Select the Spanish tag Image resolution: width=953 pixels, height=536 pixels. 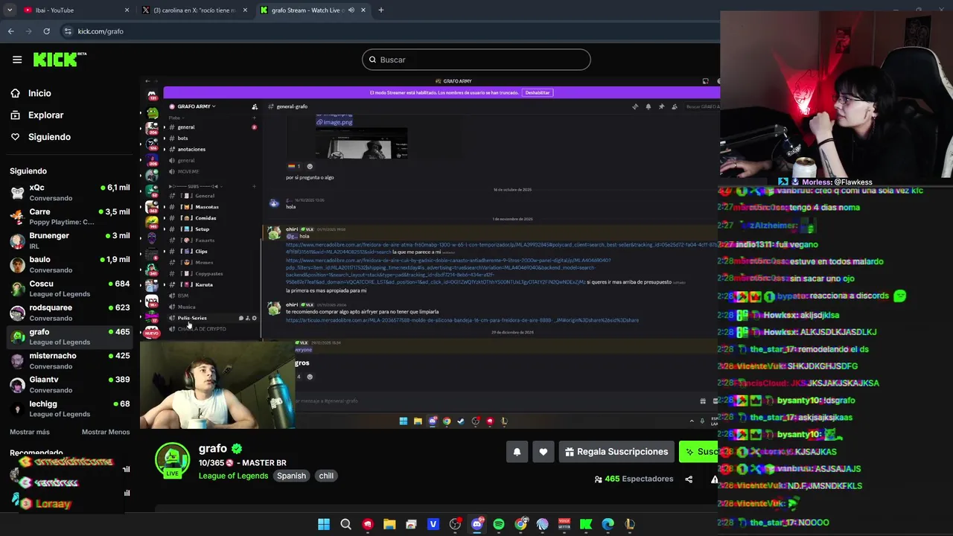click(x=291, y=476)
